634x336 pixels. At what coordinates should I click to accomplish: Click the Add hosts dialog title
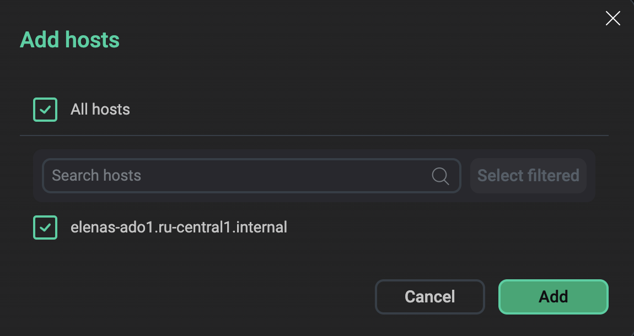[70, 40]
